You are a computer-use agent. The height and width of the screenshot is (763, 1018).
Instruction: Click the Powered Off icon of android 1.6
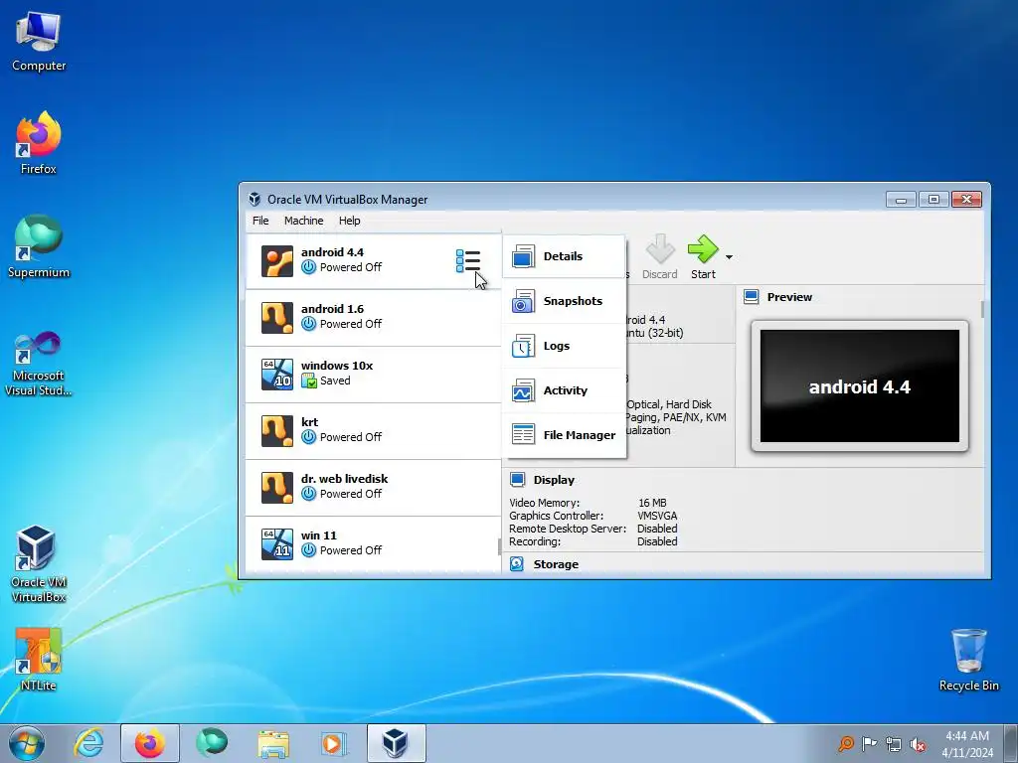pos(309,324)
